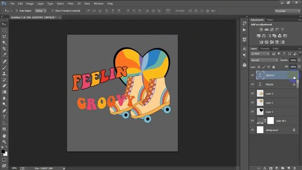Select the Horizontal Type tool
302x170 pixels.
(4, 117)
